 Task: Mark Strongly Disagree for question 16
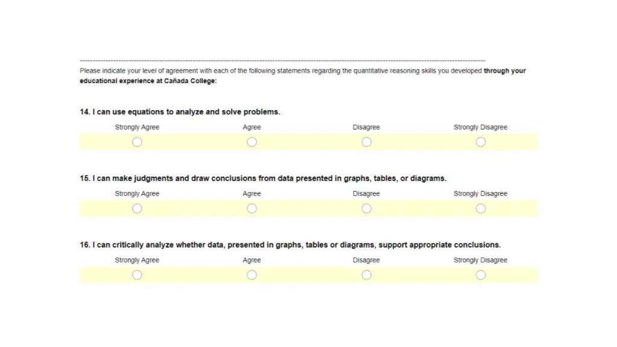pyautogui.click(x=480, y=275)
